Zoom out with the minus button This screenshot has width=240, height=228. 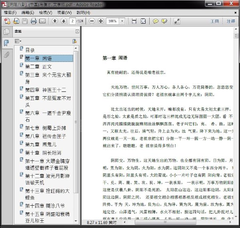click(92, 21)
